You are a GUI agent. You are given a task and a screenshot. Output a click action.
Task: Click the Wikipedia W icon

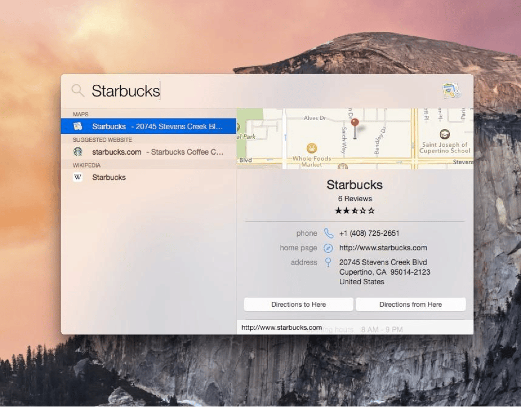tap(78, 177)
